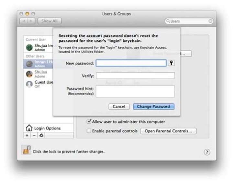Click the lock icon to prevent changes
The image size is (233, 184).
click(x=26, y=150)
